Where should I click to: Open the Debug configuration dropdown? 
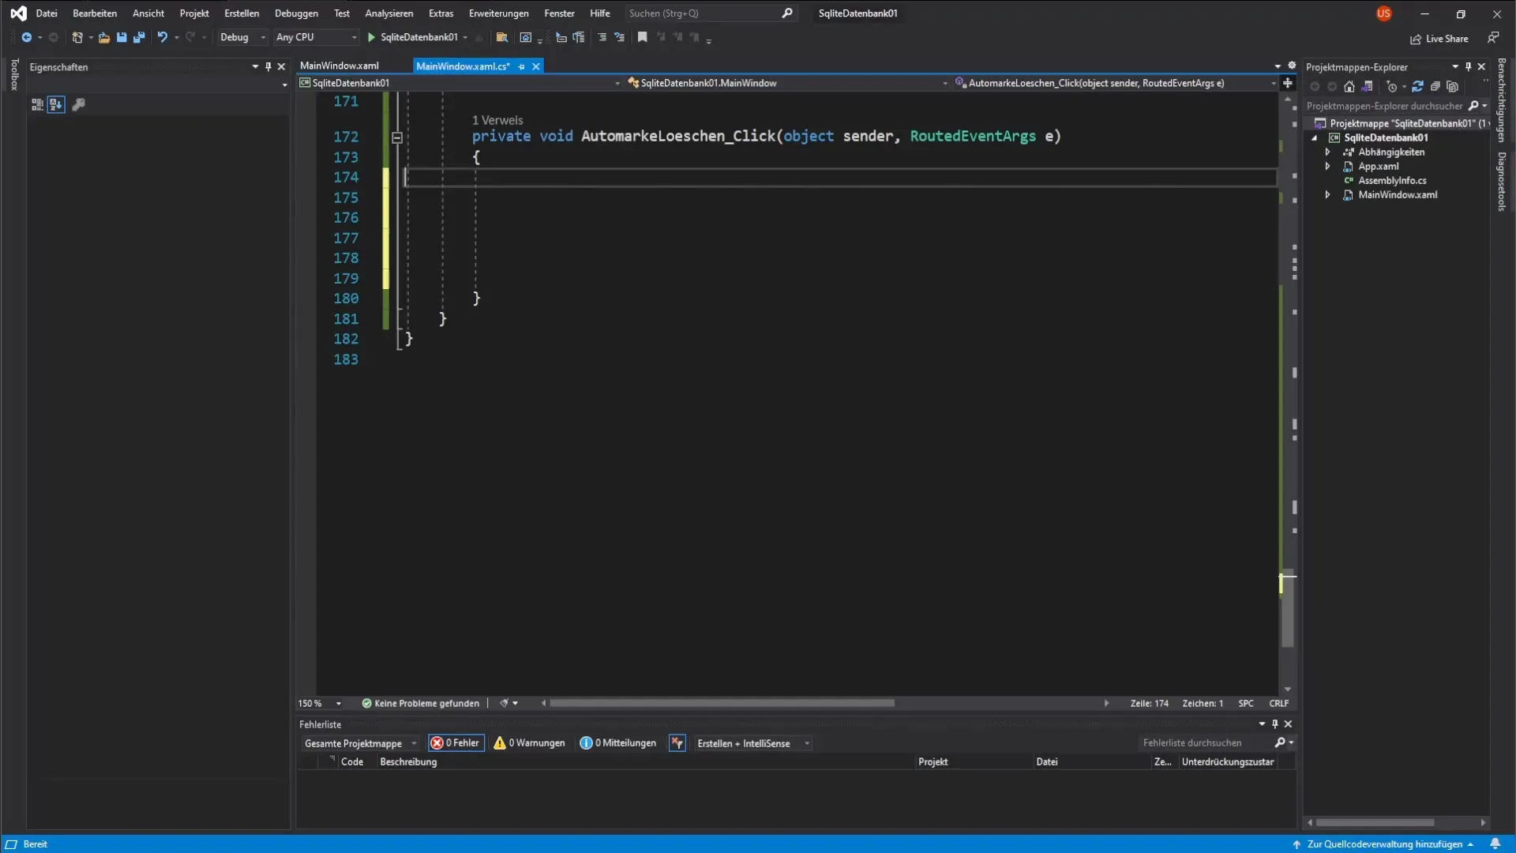click(242, 37)
